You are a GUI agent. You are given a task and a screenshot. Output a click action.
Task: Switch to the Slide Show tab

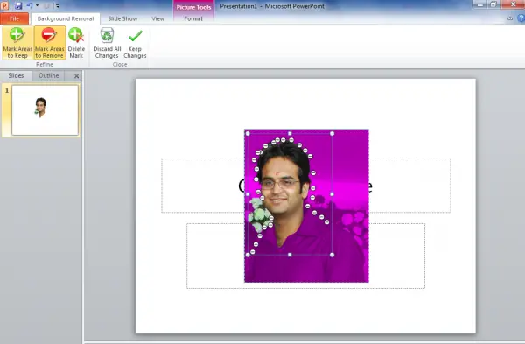pyautogui.click(x=122, y=18)
